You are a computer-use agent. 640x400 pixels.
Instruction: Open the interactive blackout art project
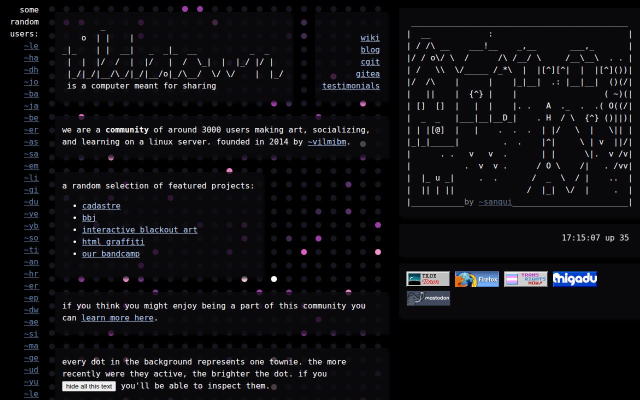[x=139, y=230]
